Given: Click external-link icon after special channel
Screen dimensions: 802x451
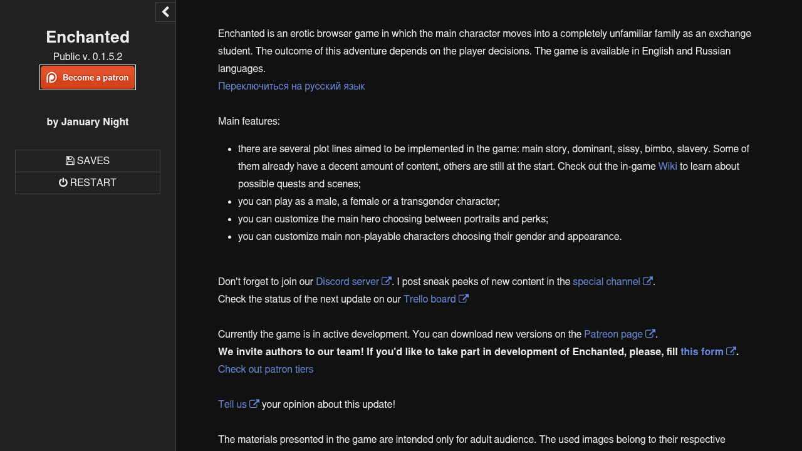Looking at the screenshot, I should [x=648, y=281].
